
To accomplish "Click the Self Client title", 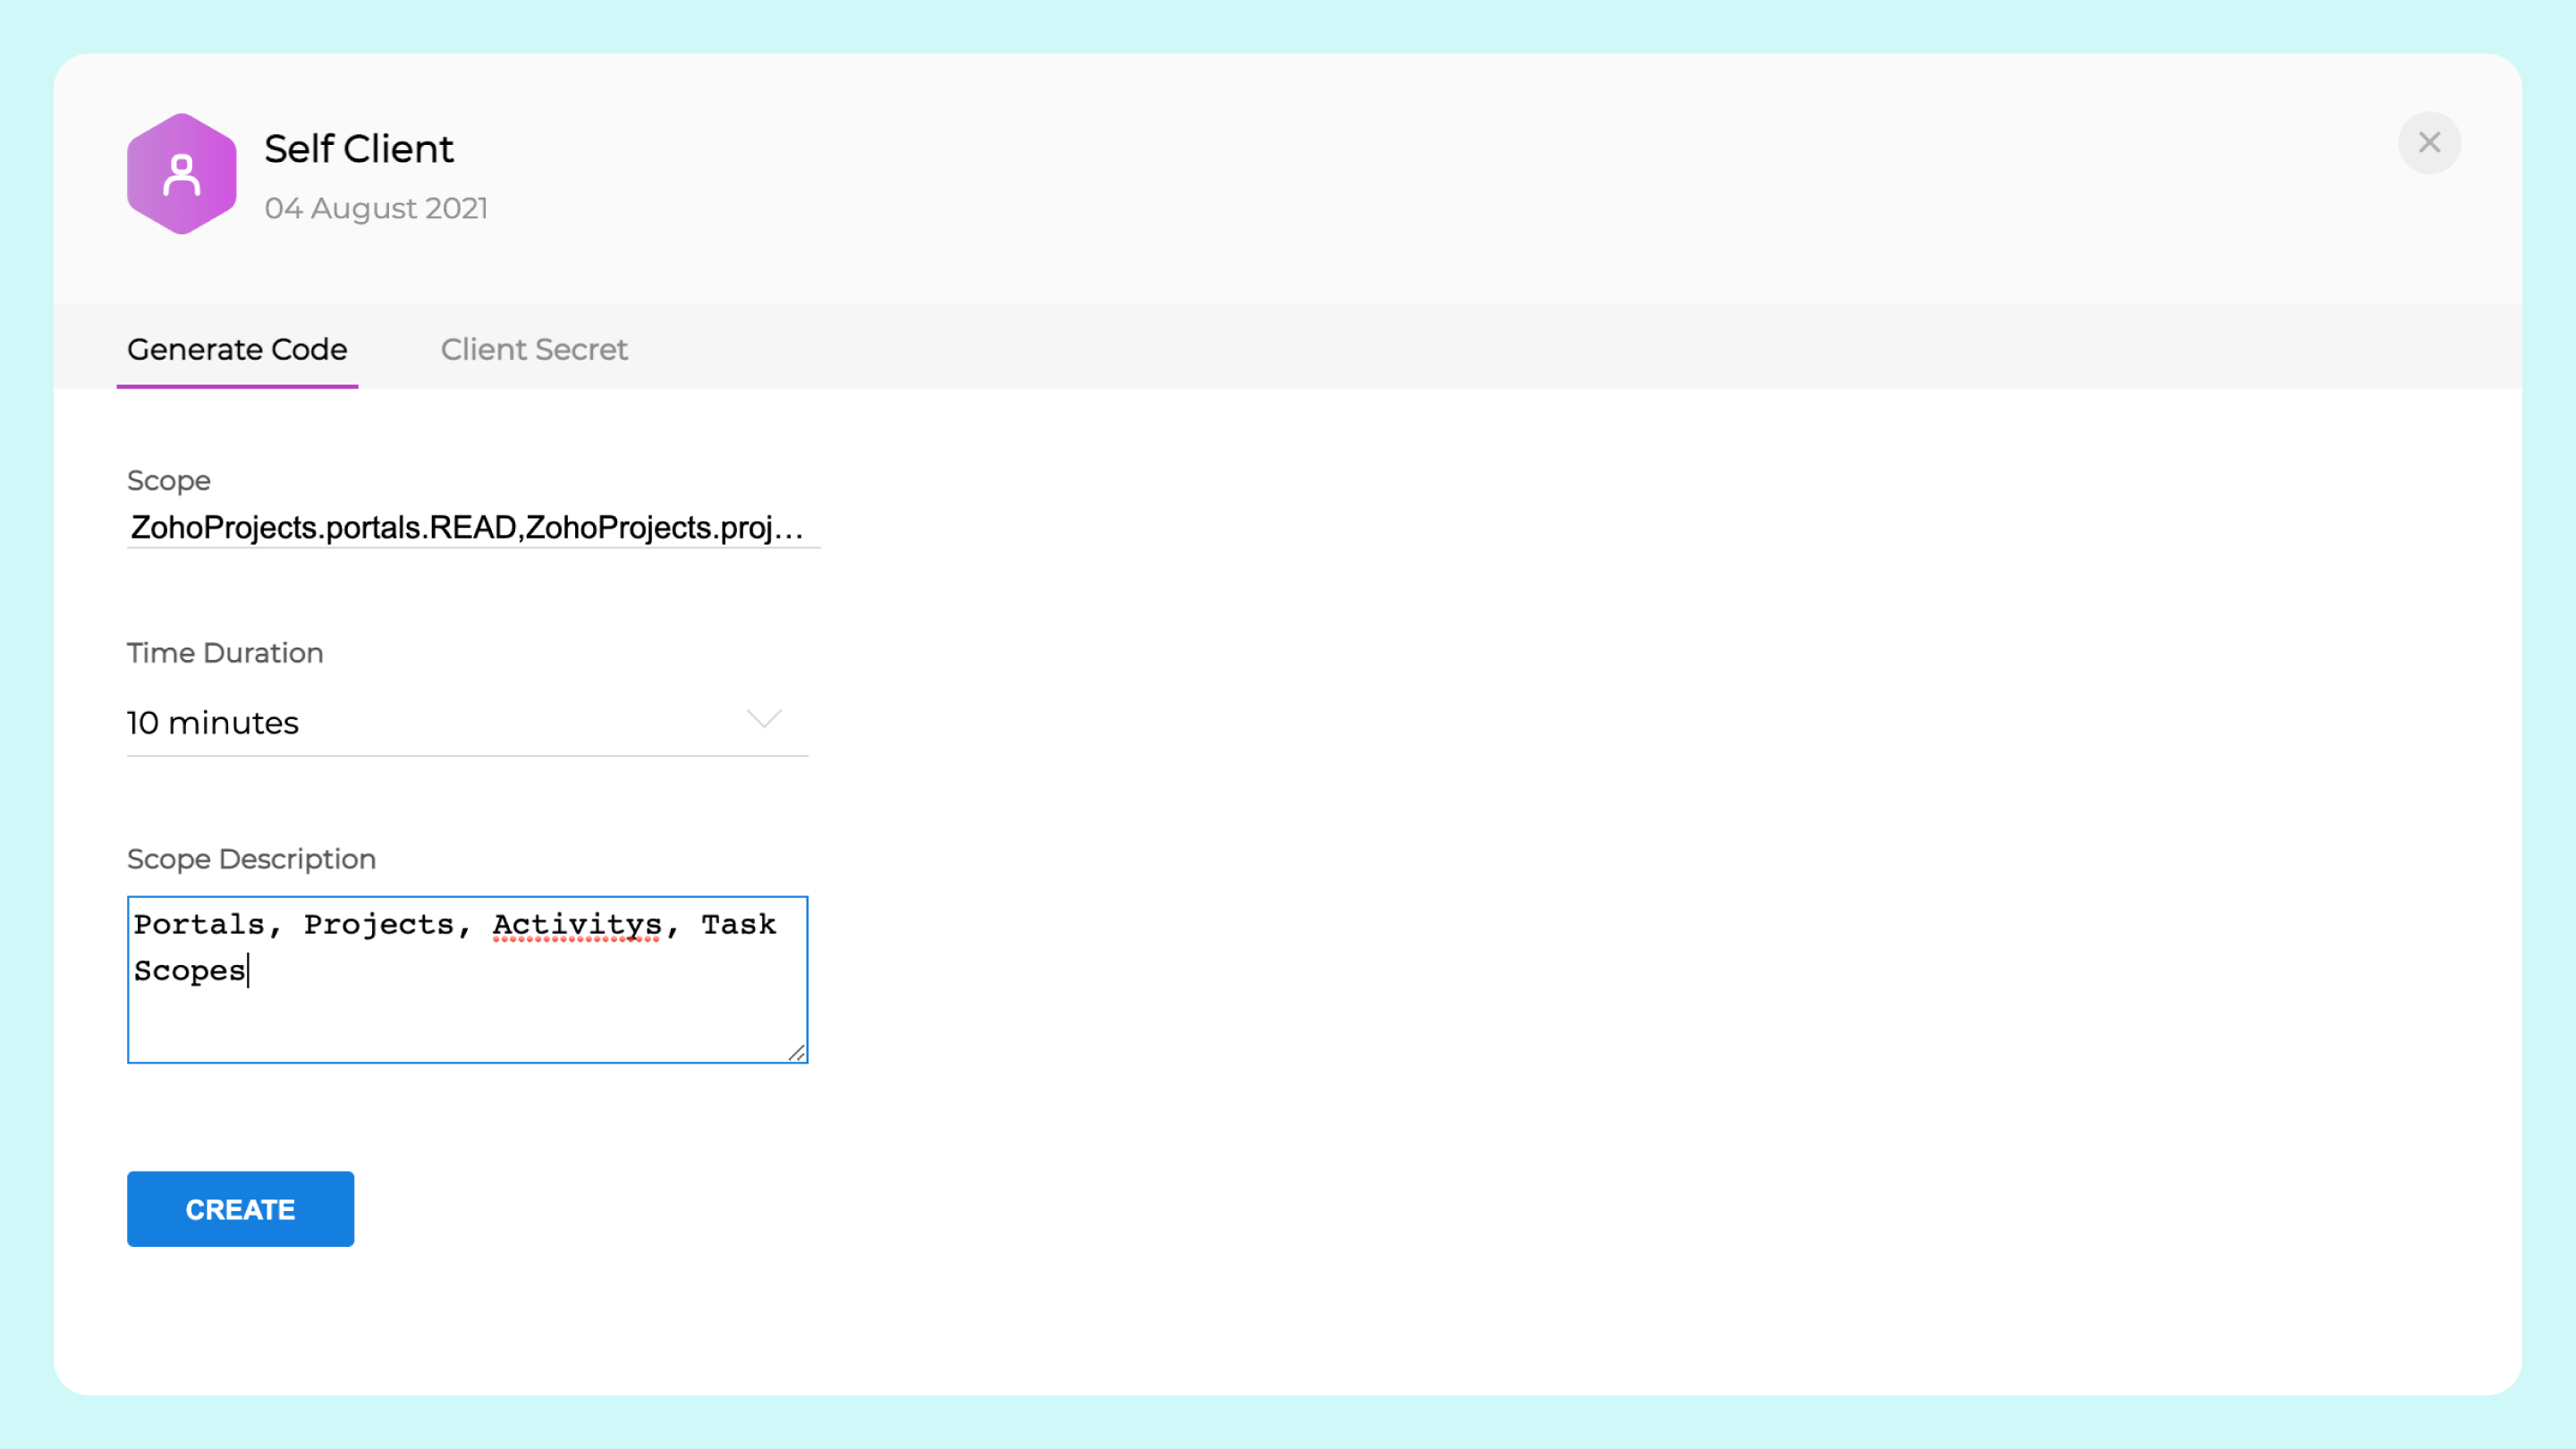I will click(x=359, y=149).
